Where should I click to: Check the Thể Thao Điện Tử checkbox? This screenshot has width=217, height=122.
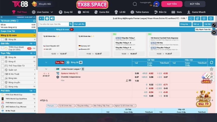coord(2,66)
